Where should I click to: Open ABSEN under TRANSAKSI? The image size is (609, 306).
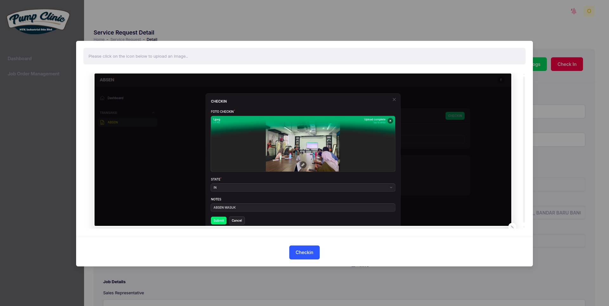pos(113,122)
